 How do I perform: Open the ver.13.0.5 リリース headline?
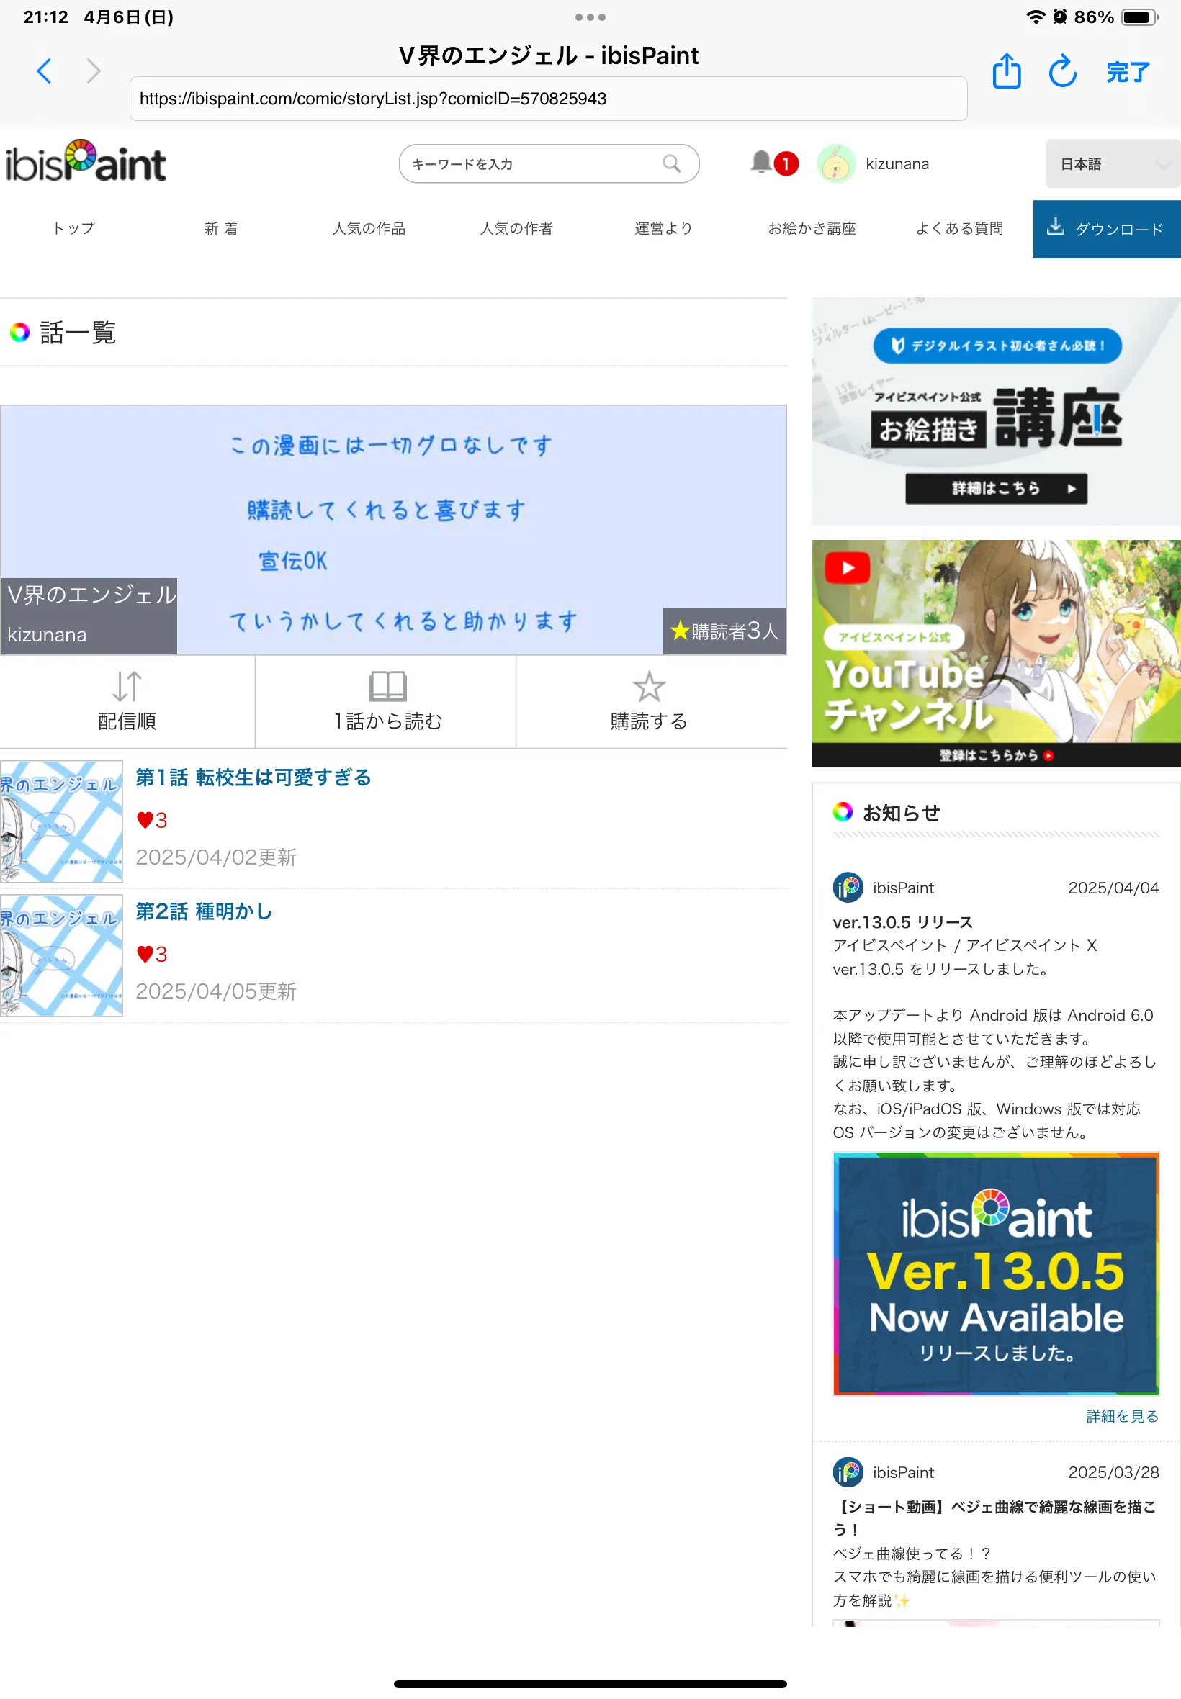pos(903,922)
